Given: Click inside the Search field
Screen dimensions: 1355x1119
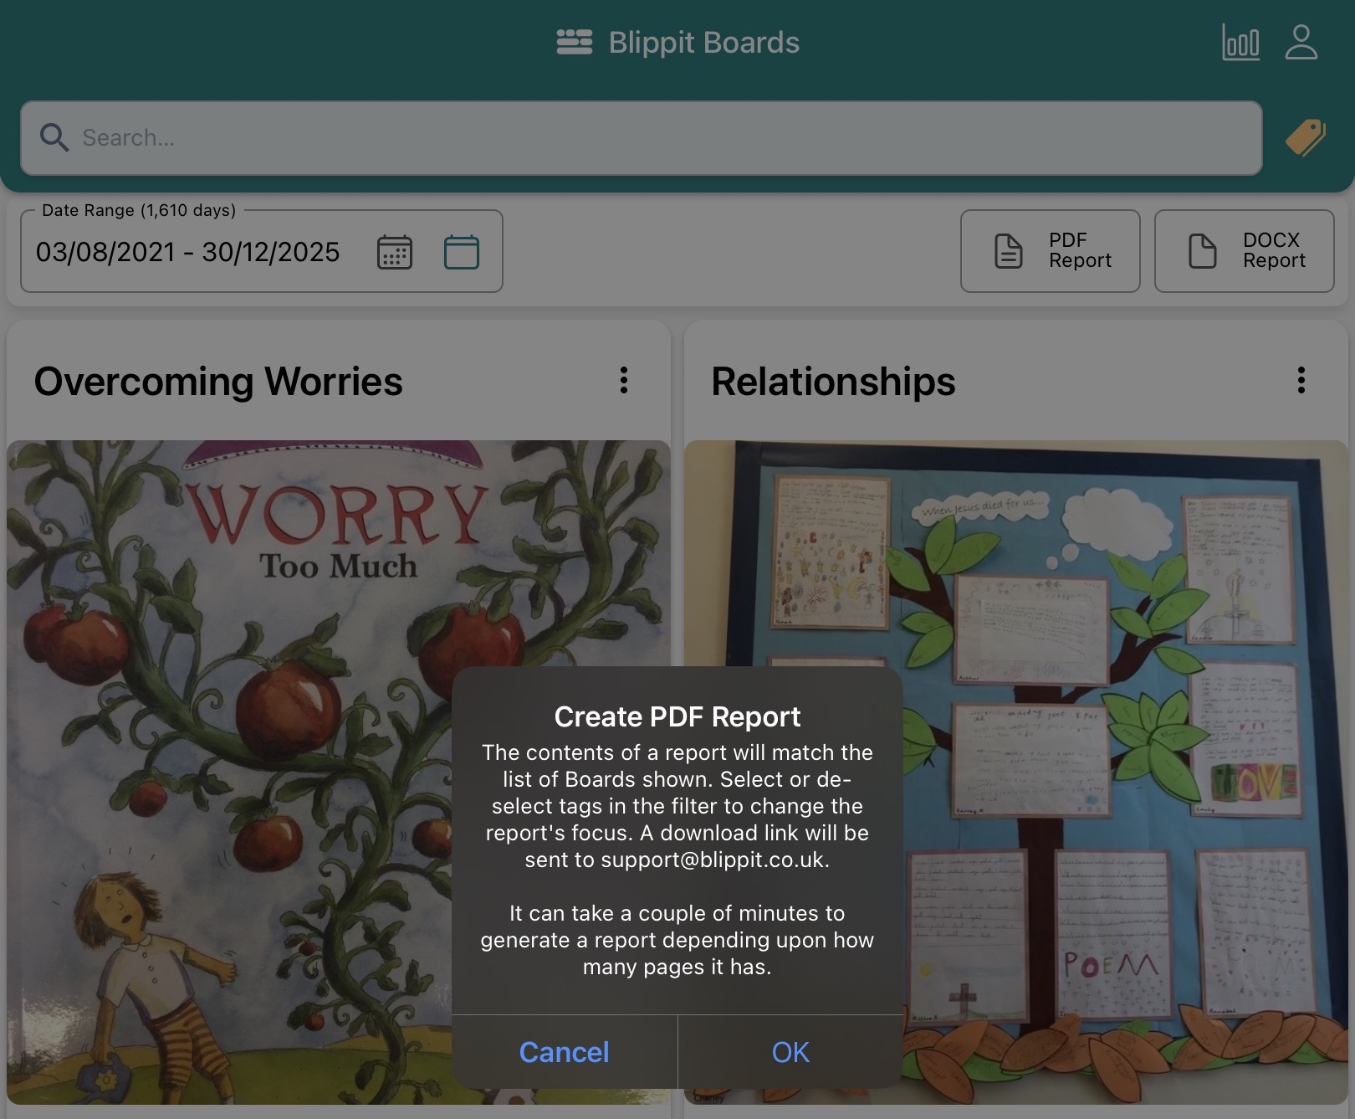Looking at the screenshot, I should pos(585,138).
